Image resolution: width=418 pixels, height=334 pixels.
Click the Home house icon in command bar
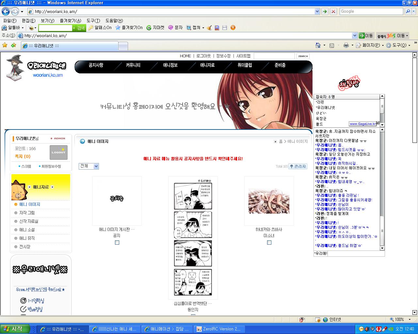pyautogui.click(x=318, y=45)
